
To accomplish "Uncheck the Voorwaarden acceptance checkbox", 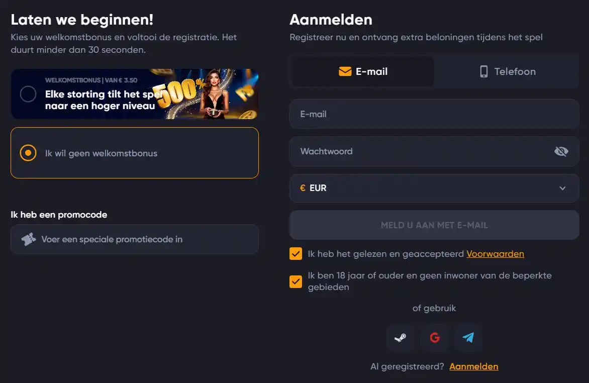I will click(x=296, y=254).
